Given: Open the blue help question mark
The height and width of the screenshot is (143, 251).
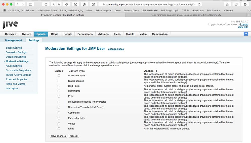Looking at the screenshot, I should tap(246, 34).
